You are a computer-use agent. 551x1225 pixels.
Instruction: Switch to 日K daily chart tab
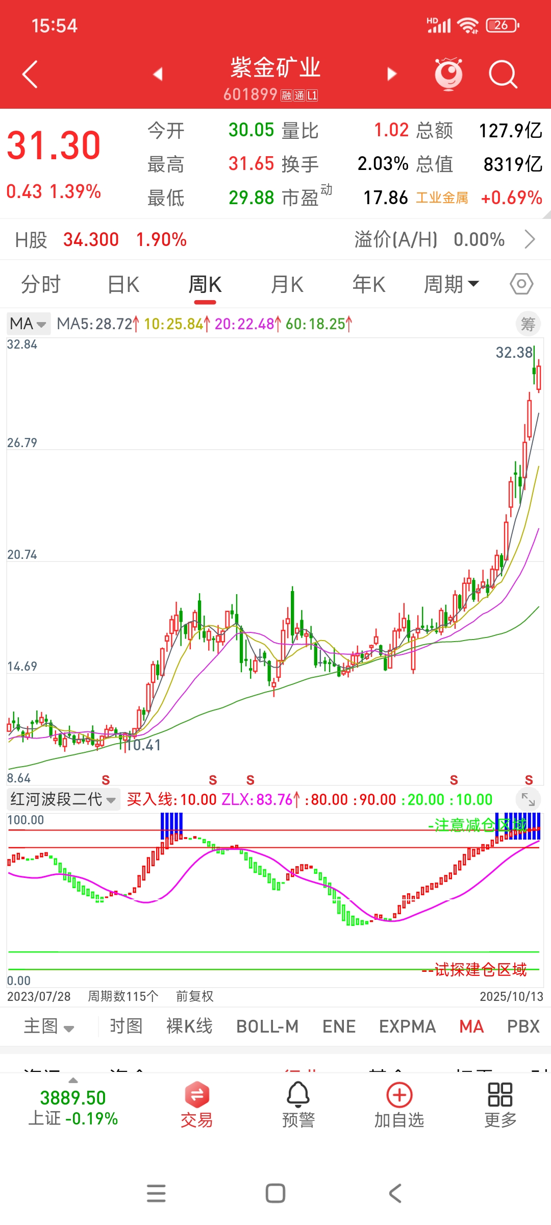pyautogui.click(x=123, y=284)
